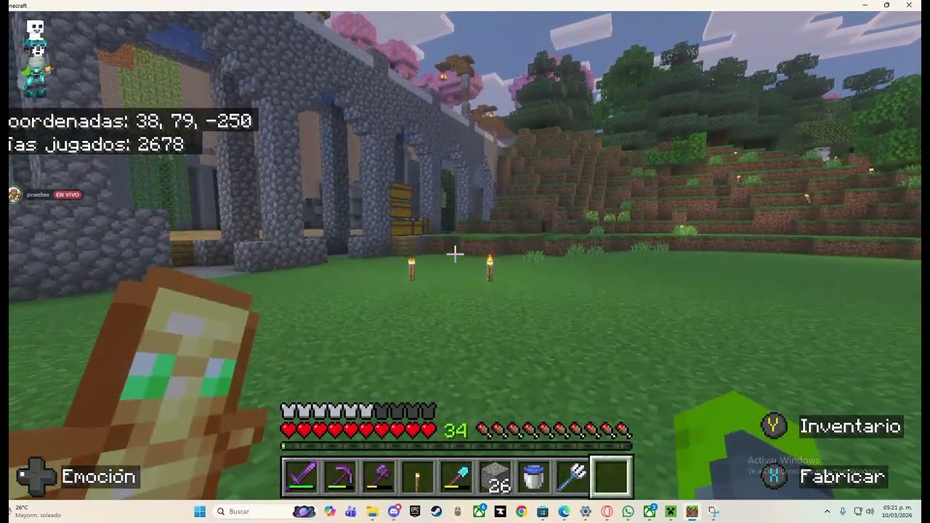This screenshot has width=930, height=523.
Task: Open WhatsApp from the taskbar
Action: tap(628, 511)
